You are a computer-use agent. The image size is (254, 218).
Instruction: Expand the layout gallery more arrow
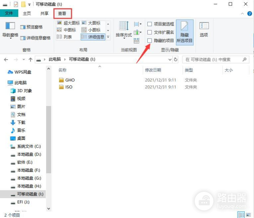pos(108,37)
